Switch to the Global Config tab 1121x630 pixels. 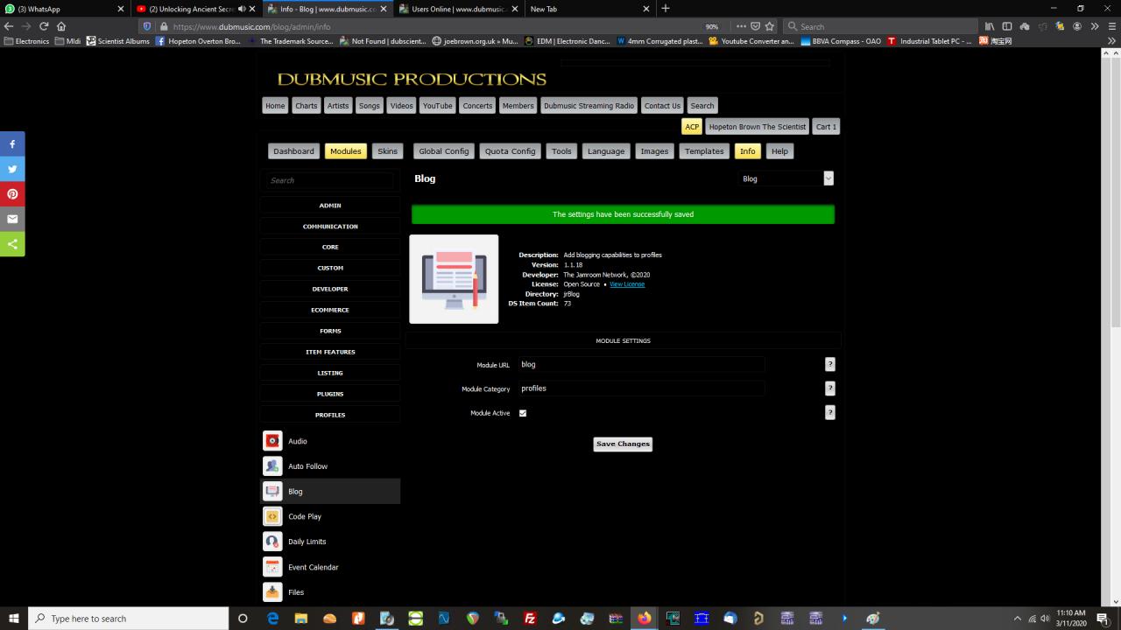[x=443, y=151]
